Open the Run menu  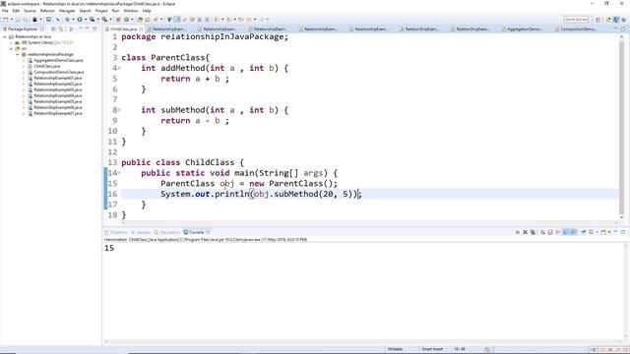pos(115,11)
